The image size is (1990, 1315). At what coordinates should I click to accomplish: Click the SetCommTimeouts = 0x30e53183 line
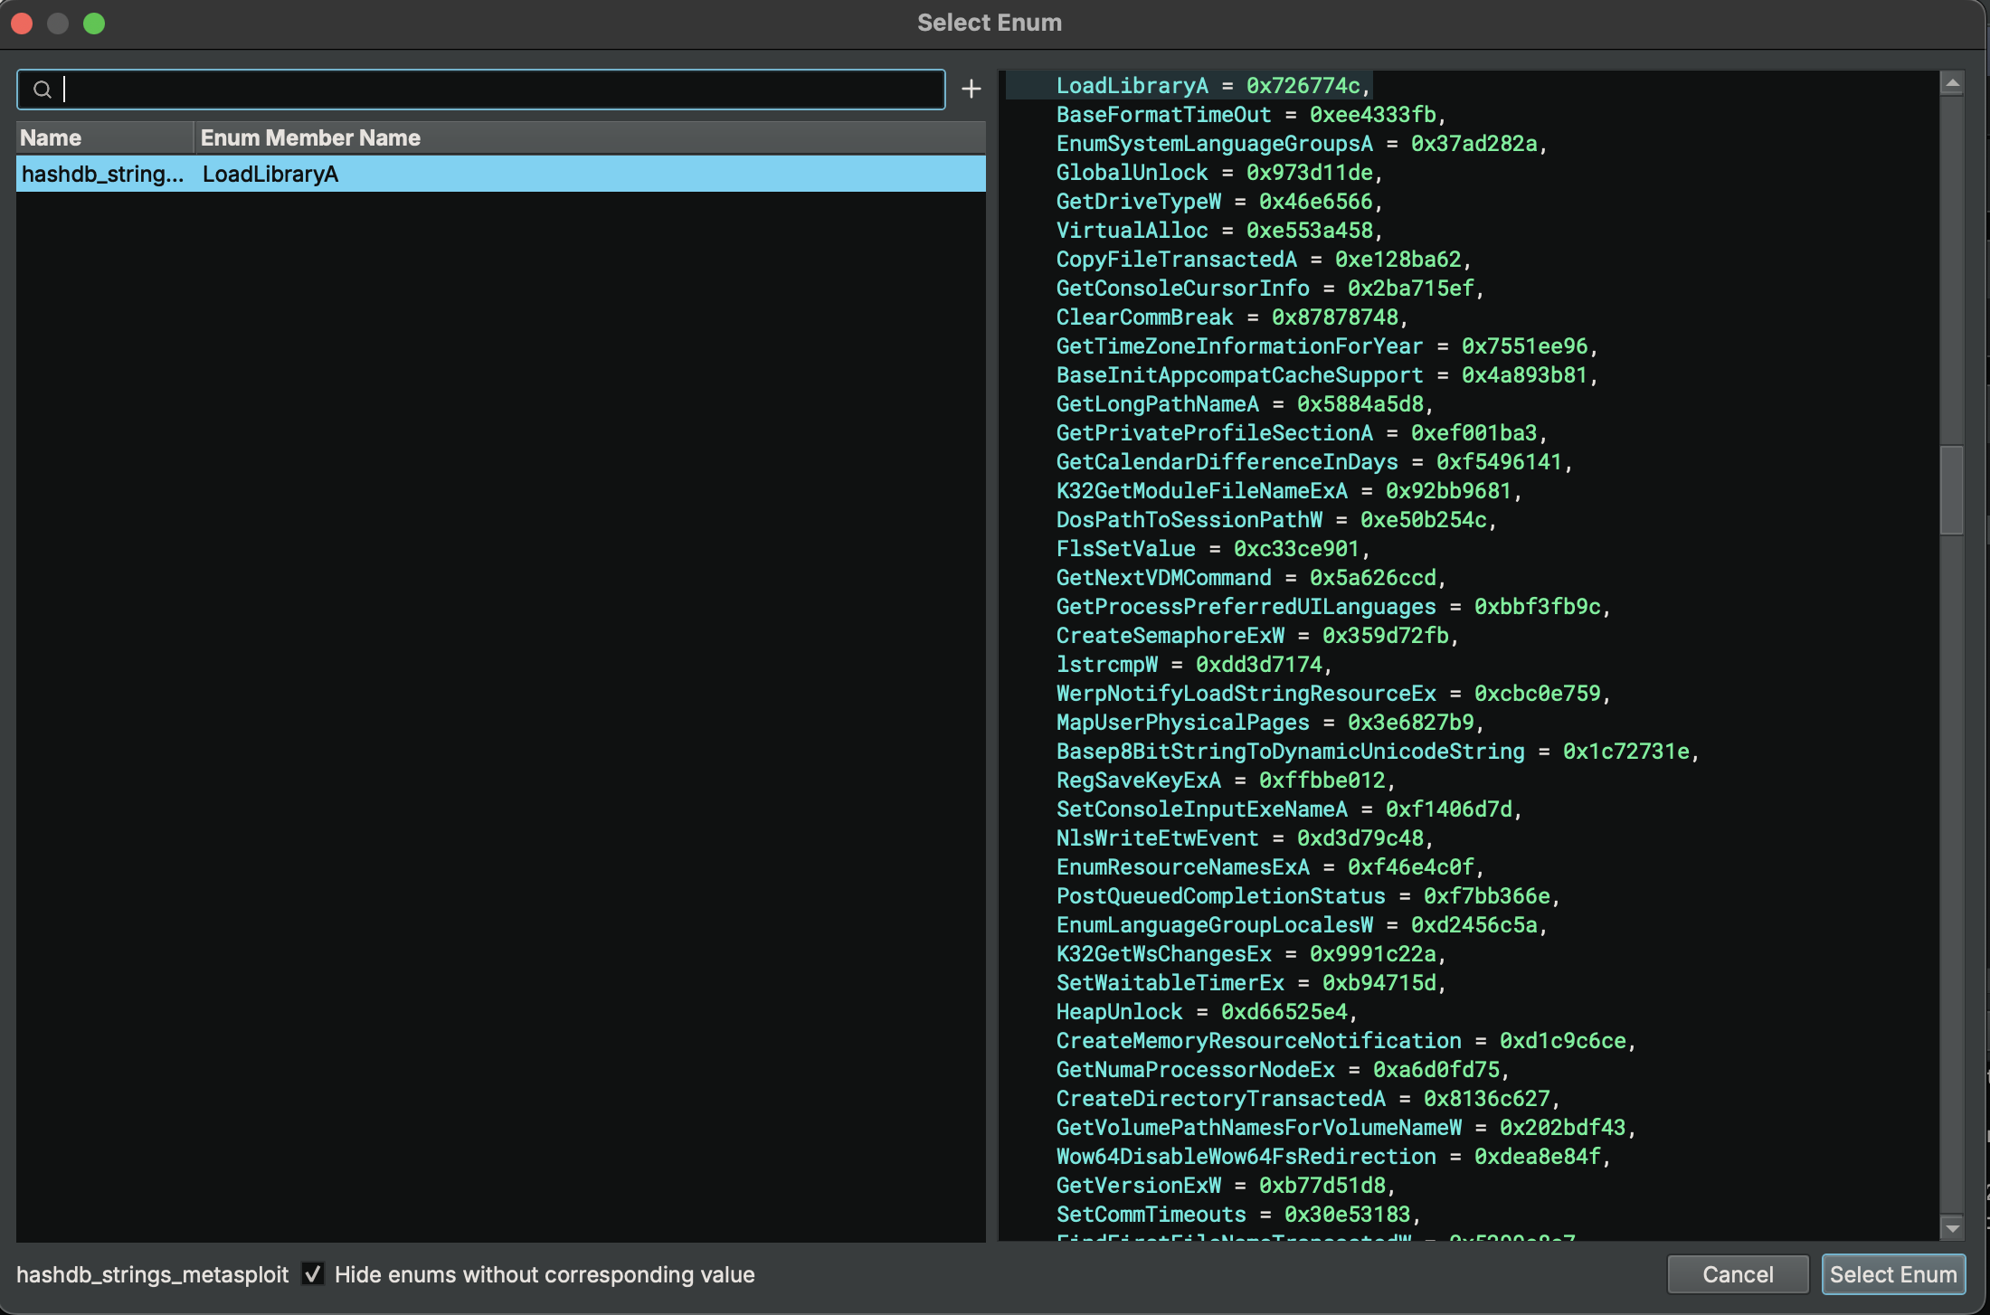(x=1238, y=1215)
